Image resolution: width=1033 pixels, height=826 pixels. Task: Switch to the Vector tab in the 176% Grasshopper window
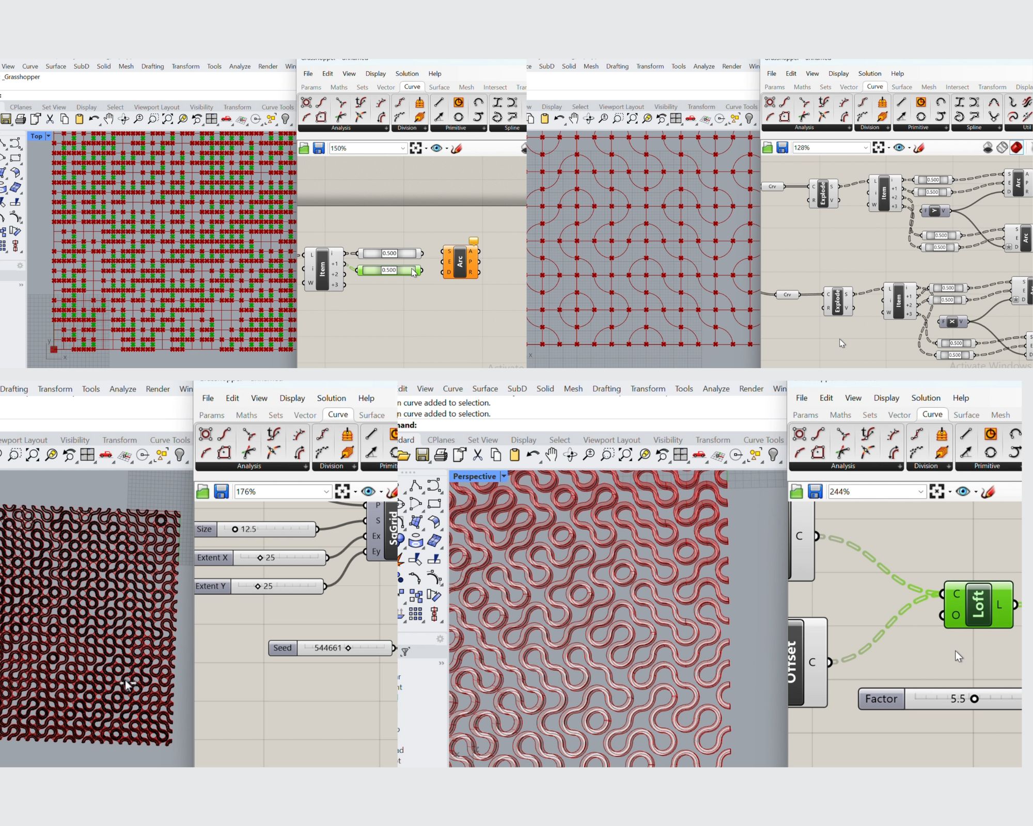pos(305,415)
